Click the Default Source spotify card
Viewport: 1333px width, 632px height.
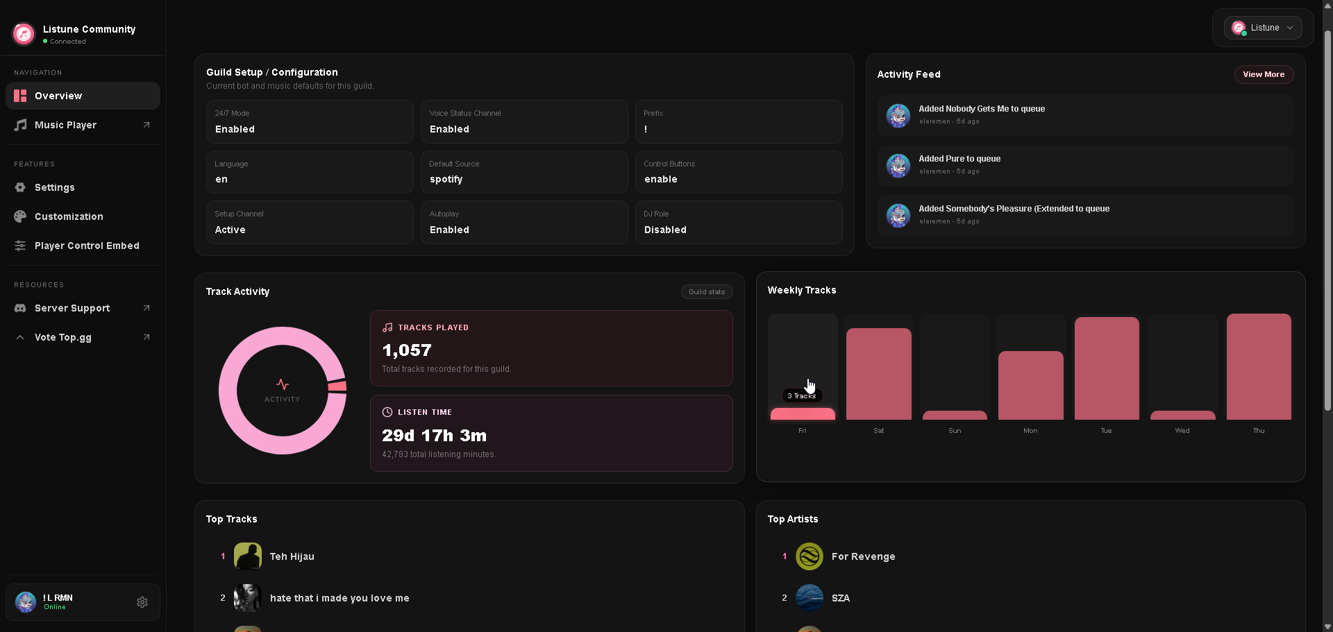524,172
